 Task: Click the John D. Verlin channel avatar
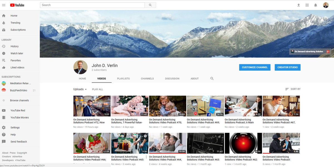coord(80,67)
